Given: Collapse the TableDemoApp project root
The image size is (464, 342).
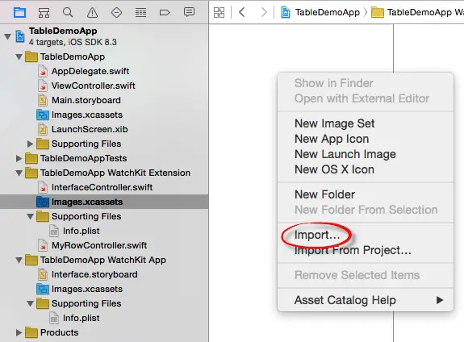Looking at the screenshot, I should [x=8, y=36].
